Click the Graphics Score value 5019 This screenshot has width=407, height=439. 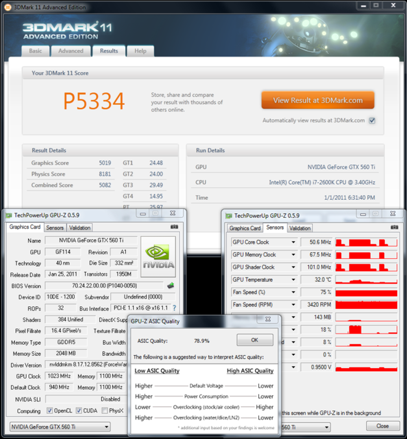(x=105, y=163)
